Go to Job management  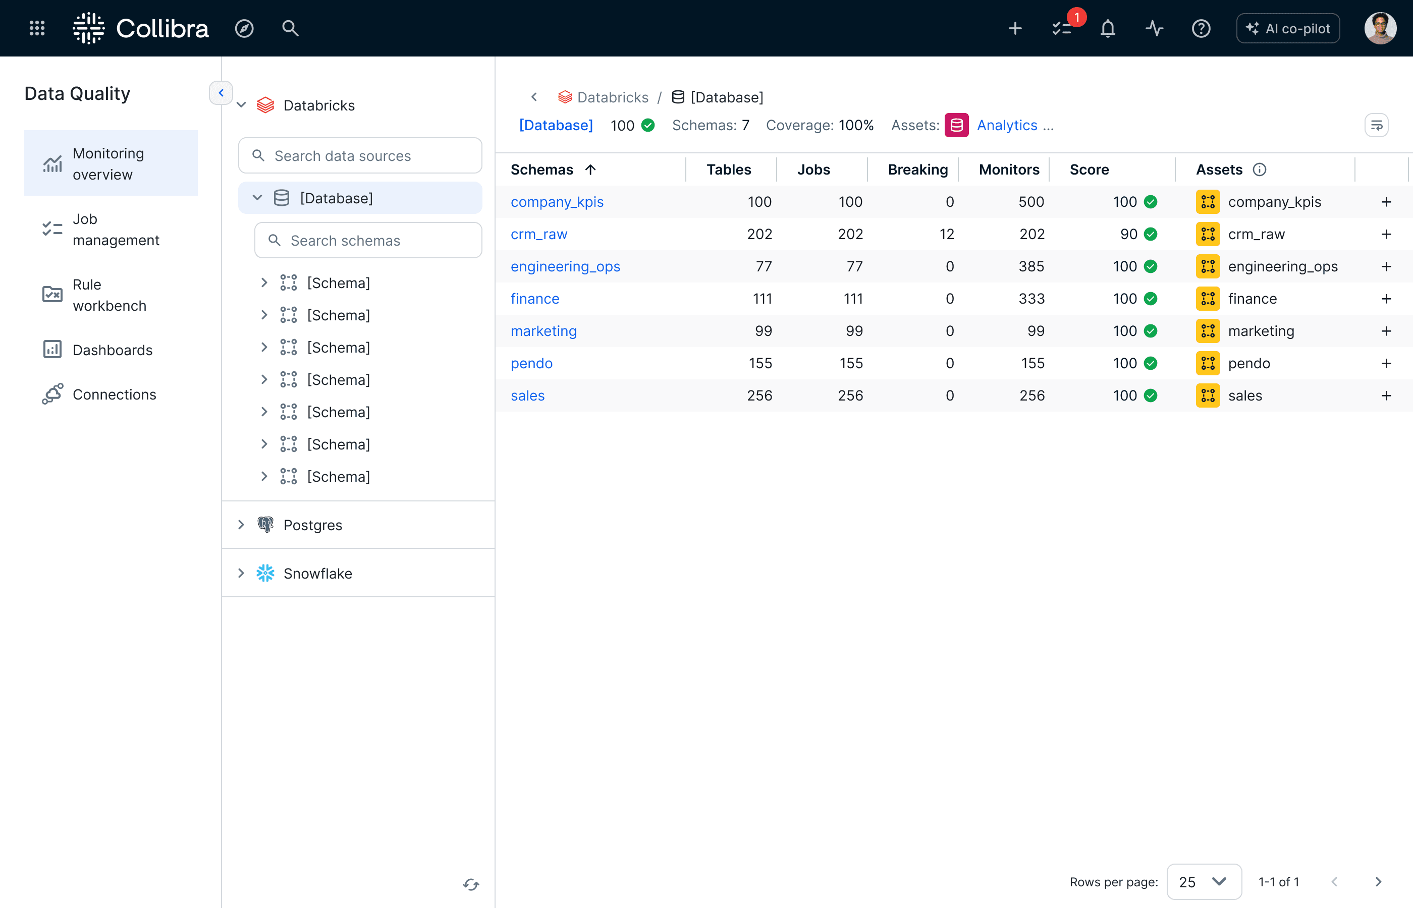[111, 230]
